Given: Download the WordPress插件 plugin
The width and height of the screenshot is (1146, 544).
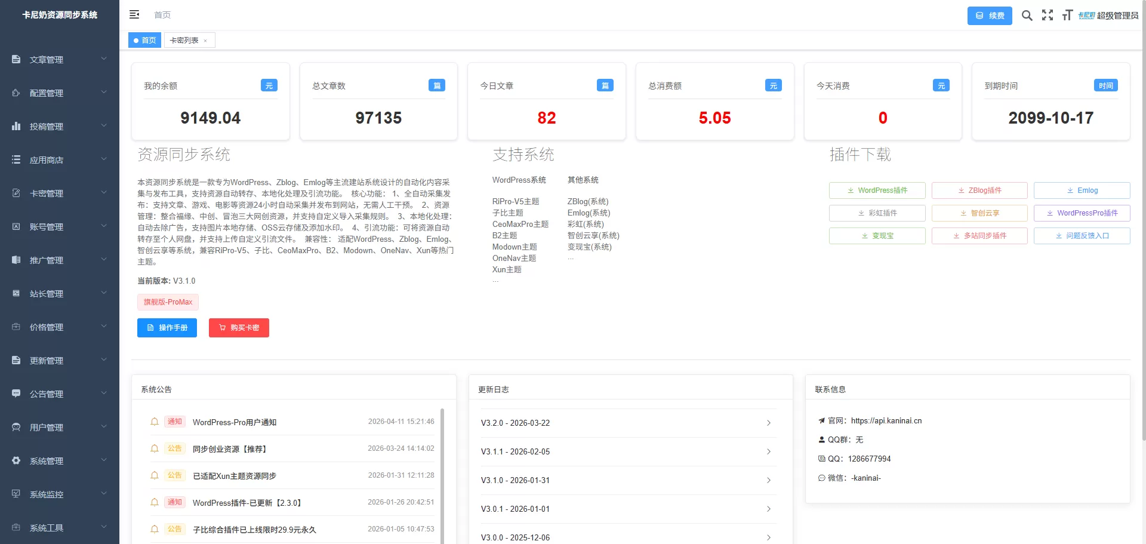Looking at the screenshot, I should (877, 190).
